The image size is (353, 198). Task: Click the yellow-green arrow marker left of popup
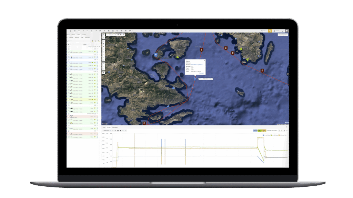point(177,57)
